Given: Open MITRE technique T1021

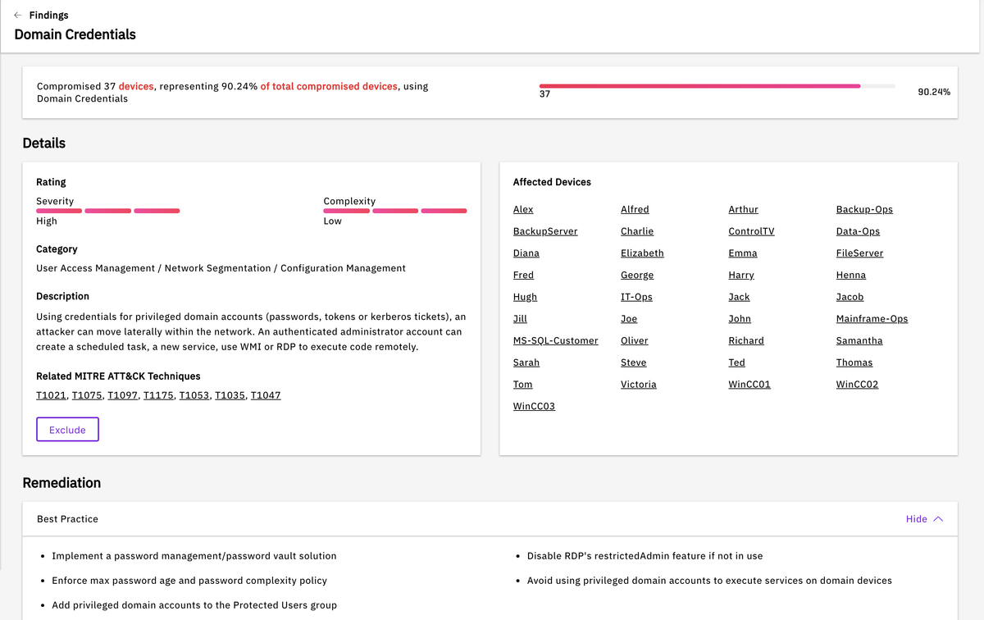Looking at the screenshot, I should (x=51, y=395).
